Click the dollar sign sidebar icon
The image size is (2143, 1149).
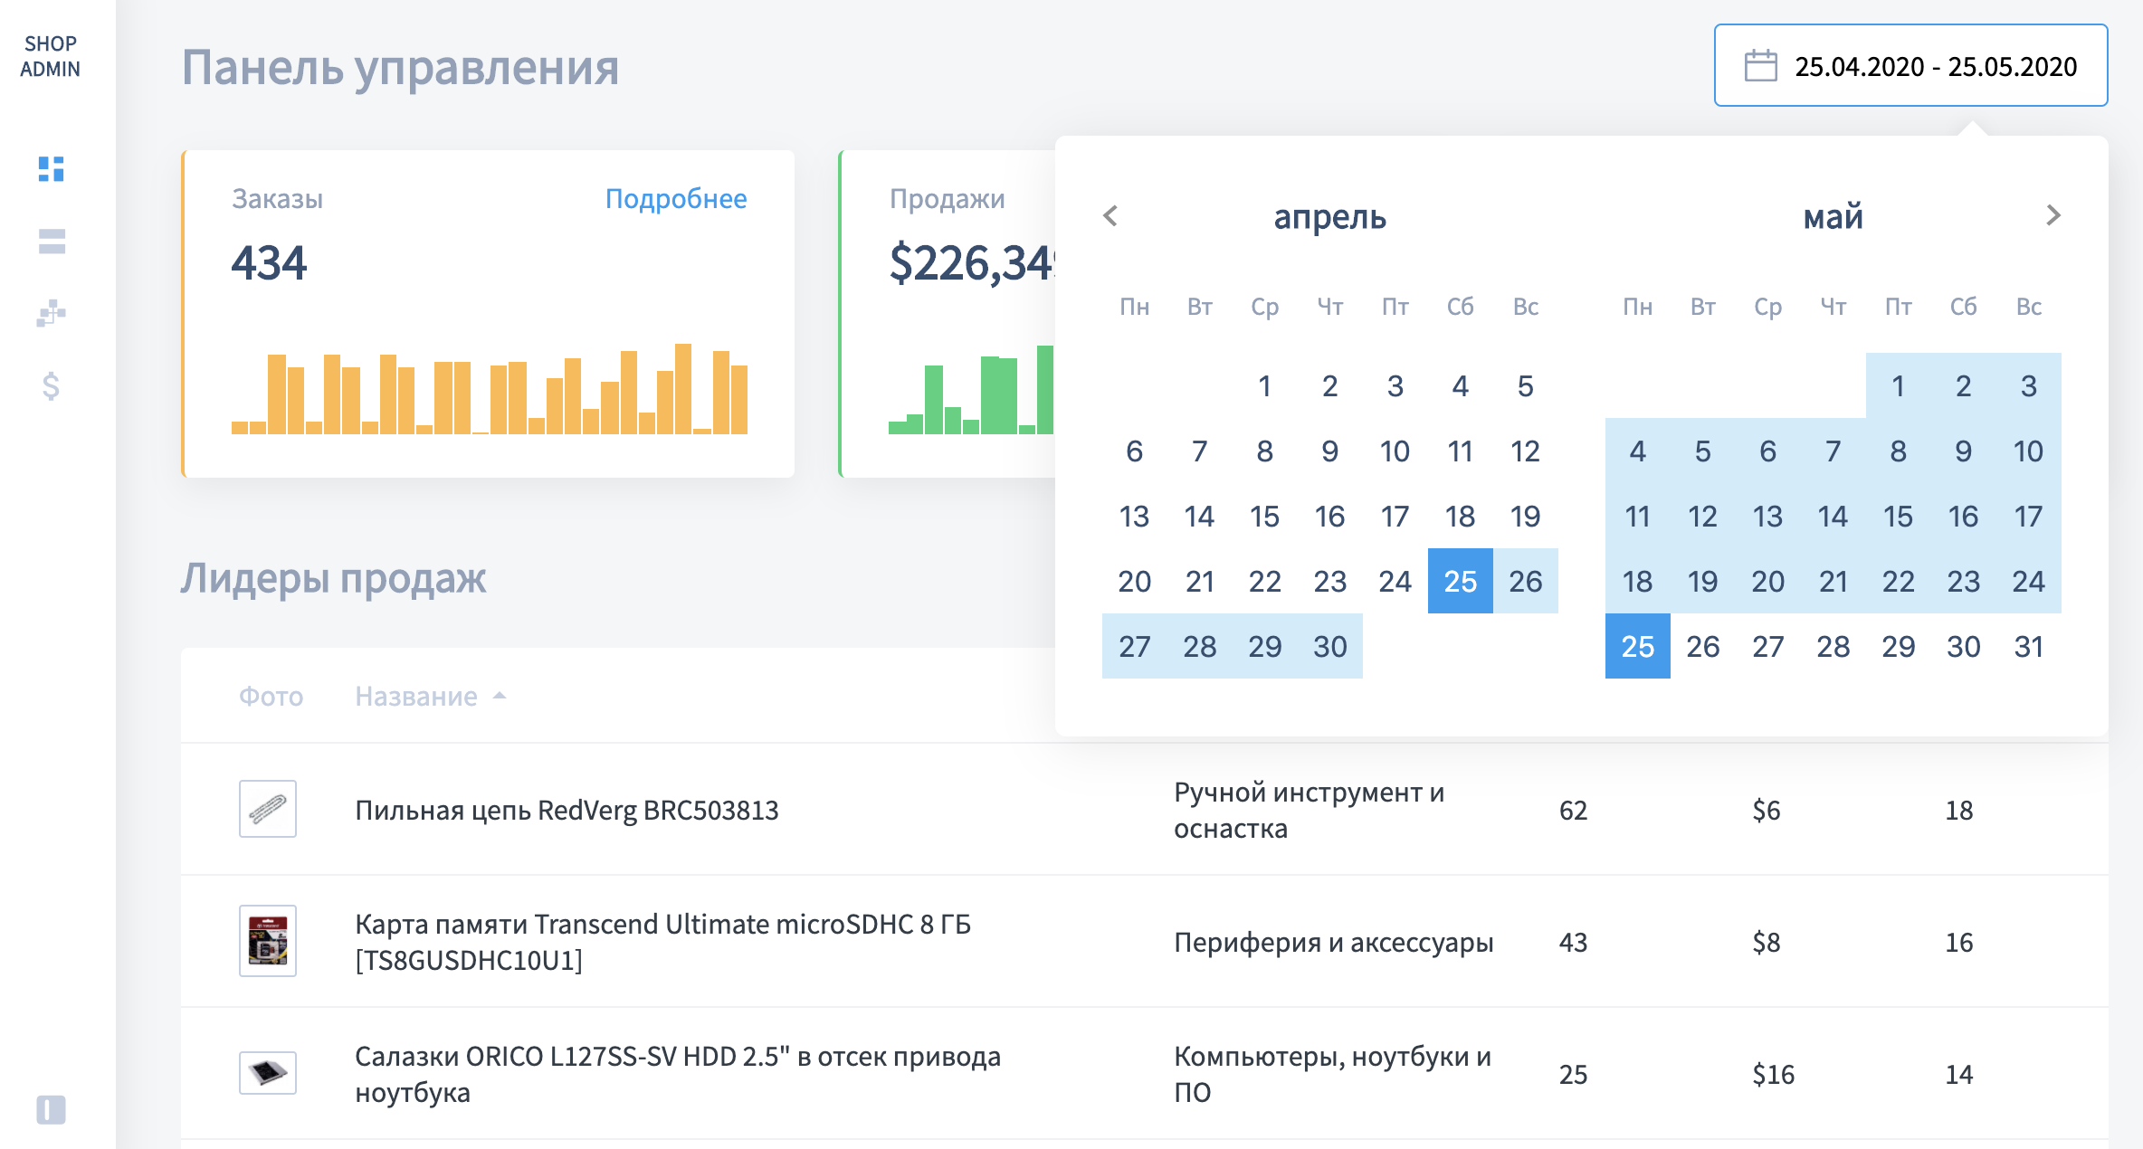tap(51, 386)
